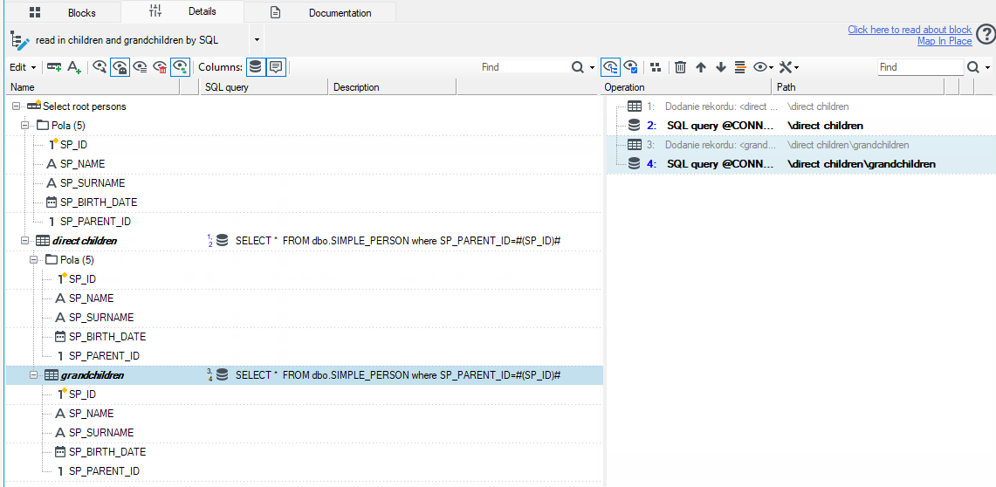Click the left panel search magnifier icon

coord(577,66)
